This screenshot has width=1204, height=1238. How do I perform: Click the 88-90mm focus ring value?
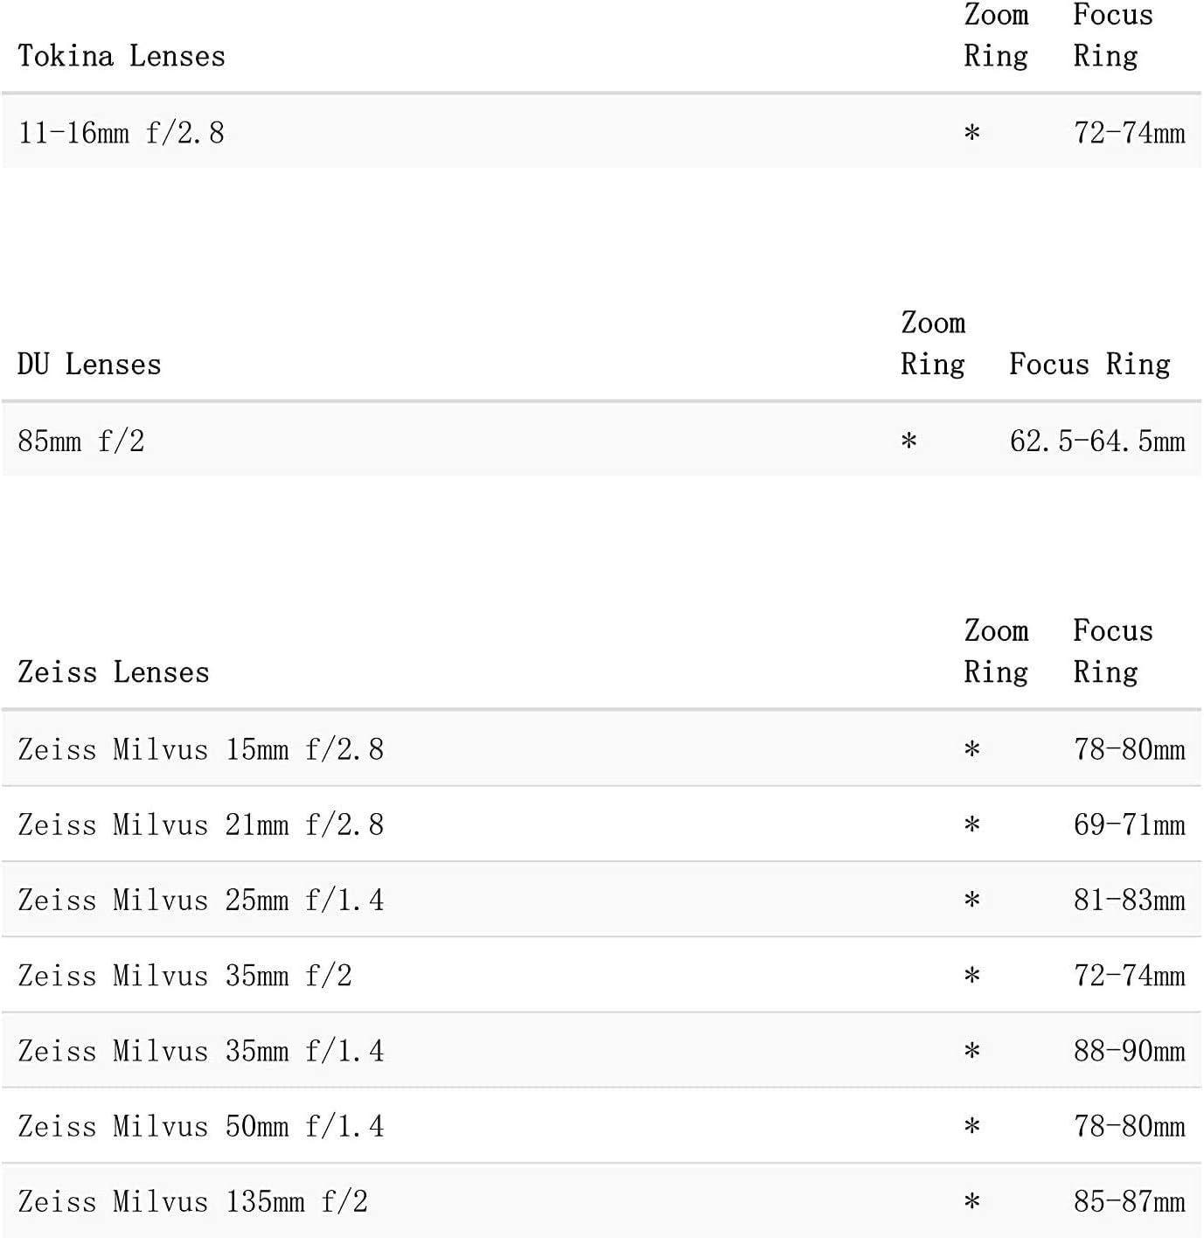1129,1051
